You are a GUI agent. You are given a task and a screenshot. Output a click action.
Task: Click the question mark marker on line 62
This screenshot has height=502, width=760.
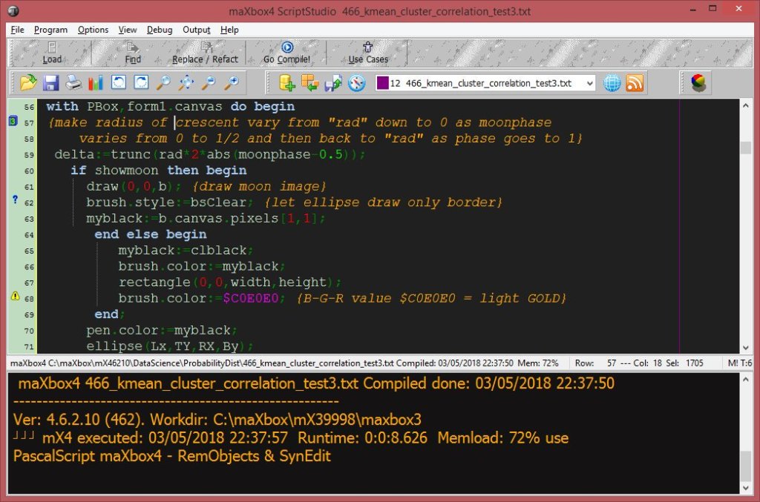pyautogui.click(x=14, y=201)
